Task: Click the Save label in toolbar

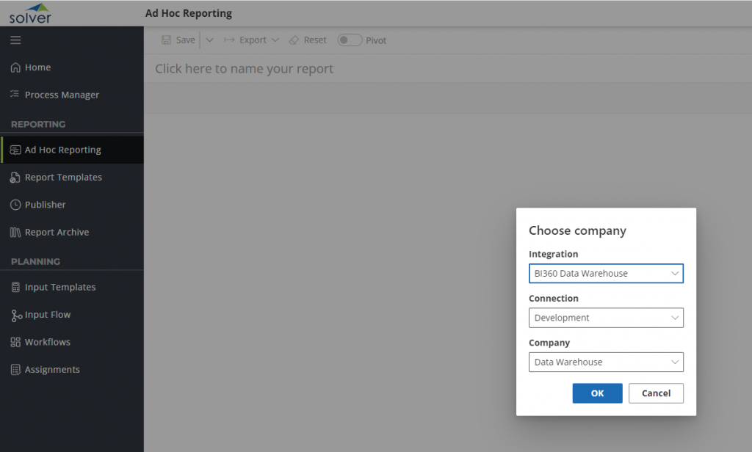Action: [x=186, y=40]
